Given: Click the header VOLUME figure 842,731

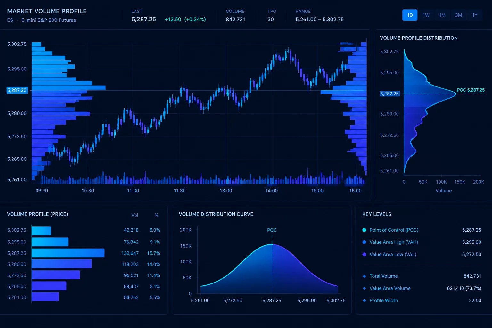Looking at the screenshot, I should (x=235, y=20).
